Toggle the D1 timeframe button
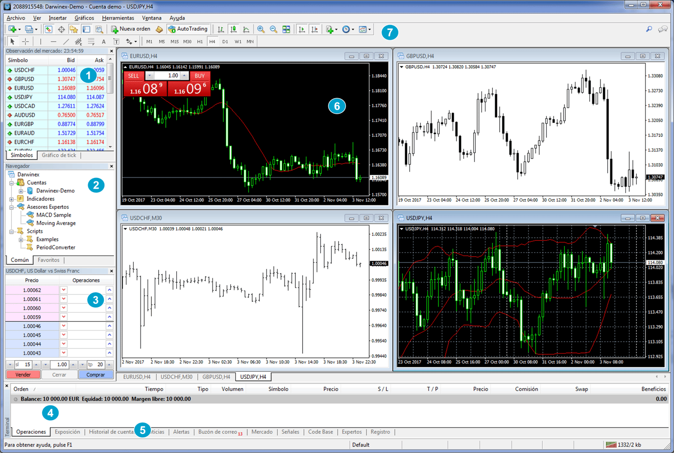The image size is (674, 453). [225, 42]
